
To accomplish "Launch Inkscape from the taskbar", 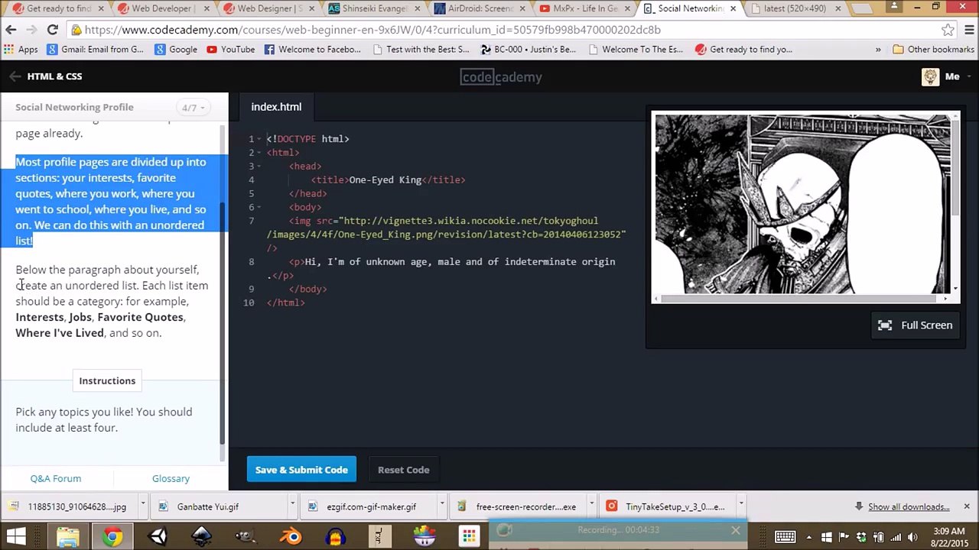I will (202, 537).
